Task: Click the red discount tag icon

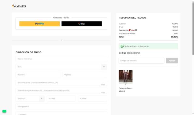Action: tap(129, 30)
